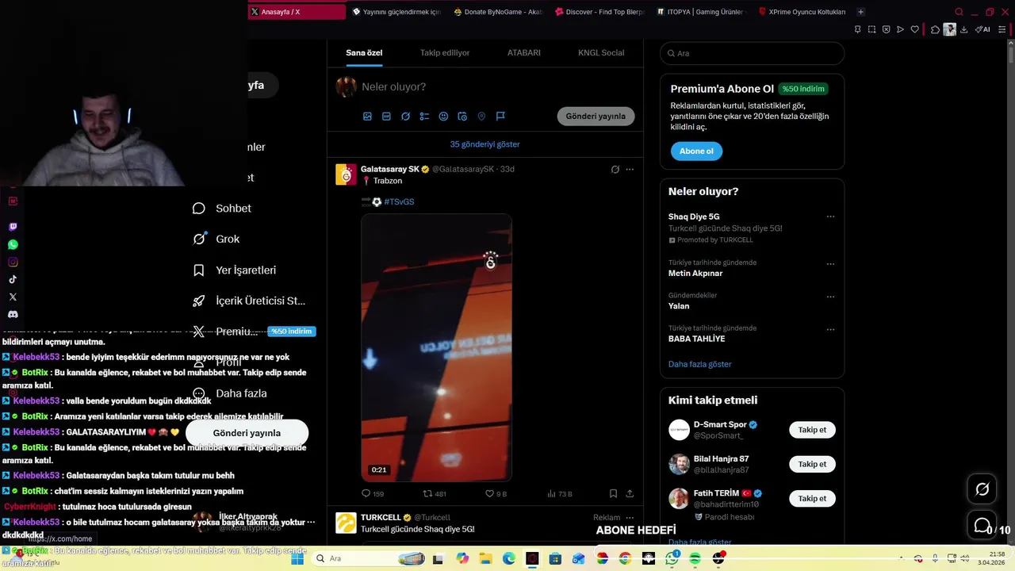Open the ATABARI timeline tab

(524, 52)
